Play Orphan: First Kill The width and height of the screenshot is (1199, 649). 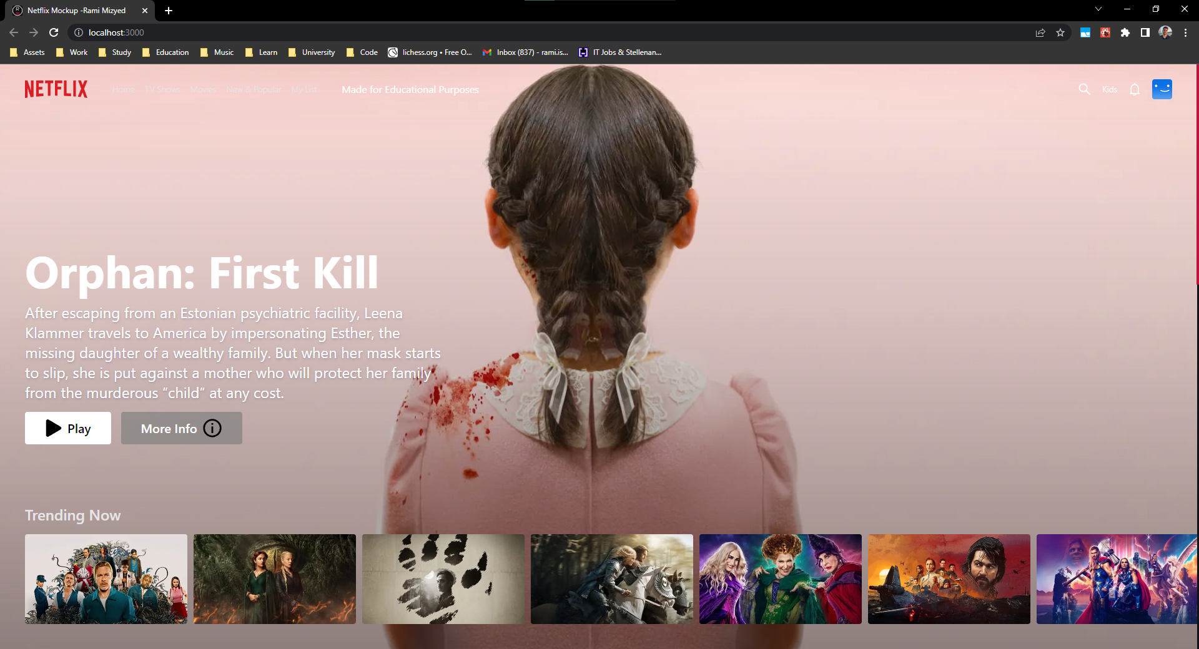[67, 428]
